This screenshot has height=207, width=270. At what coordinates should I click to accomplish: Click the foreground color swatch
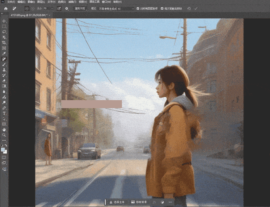click(3, 150)
